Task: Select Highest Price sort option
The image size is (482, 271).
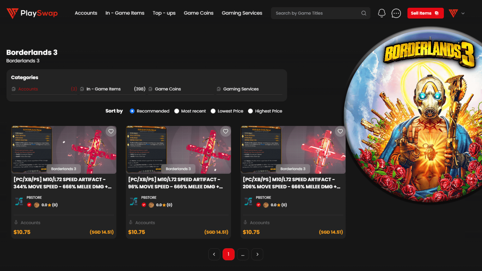Action: (251, 111)
